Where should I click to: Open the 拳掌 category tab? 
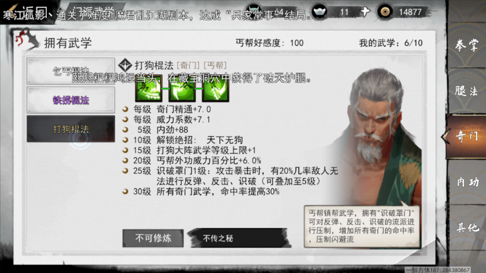(x=467, y=45)
